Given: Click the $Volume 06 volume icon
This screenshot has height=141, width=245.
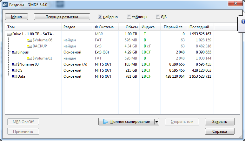Looking at the screenshot, I should [x=30, y=40].
